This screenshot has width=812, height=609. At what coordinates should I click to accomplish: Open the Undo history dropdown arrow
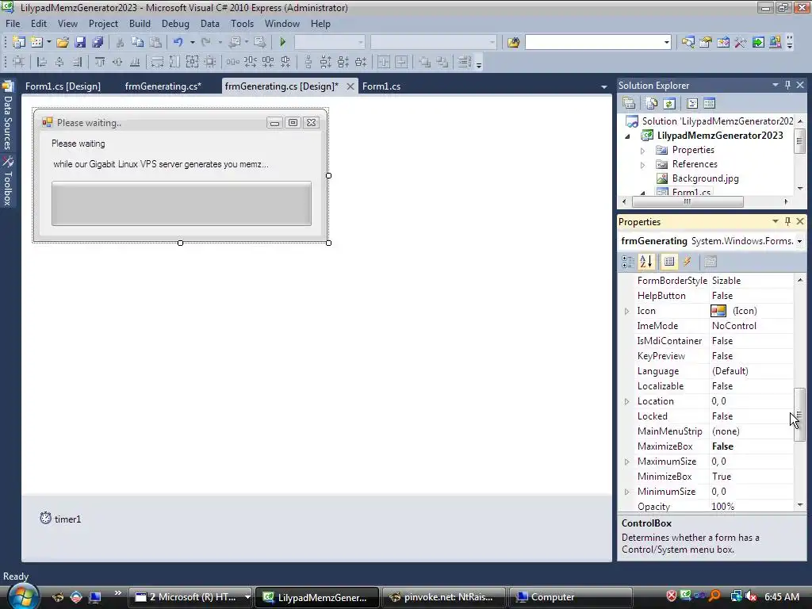pos(192,42)
